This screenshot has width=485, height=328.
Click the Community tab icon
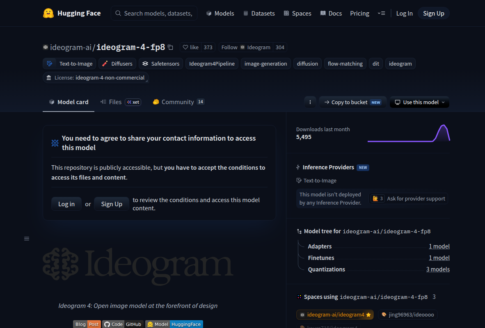coord(156,102)
